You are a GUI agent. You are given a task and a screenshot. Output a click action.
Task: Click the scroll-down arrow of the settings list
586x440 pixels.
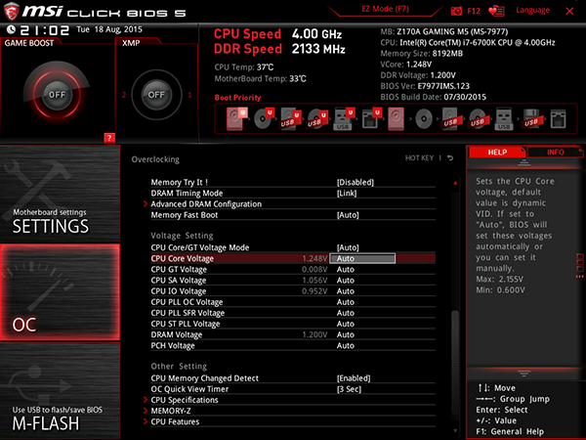point(455,431)
